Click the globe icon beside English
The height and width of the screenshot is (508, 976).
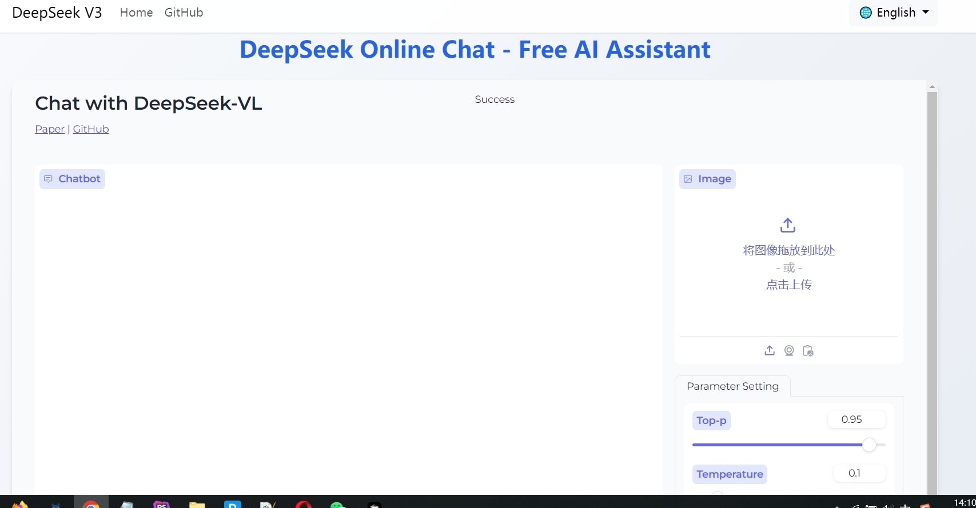pos(866,13)
